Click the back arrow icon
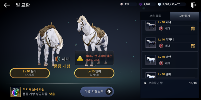This screenshot has width=201, height=100. click(7, 5)
